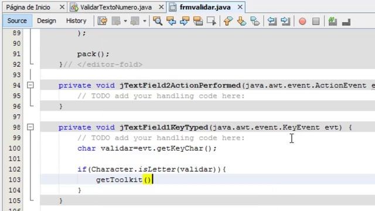Collapse jTextField2ActionPerformed method fold
Image resolution: width=375 pixels, height=211 pixels.
point(30,85)
